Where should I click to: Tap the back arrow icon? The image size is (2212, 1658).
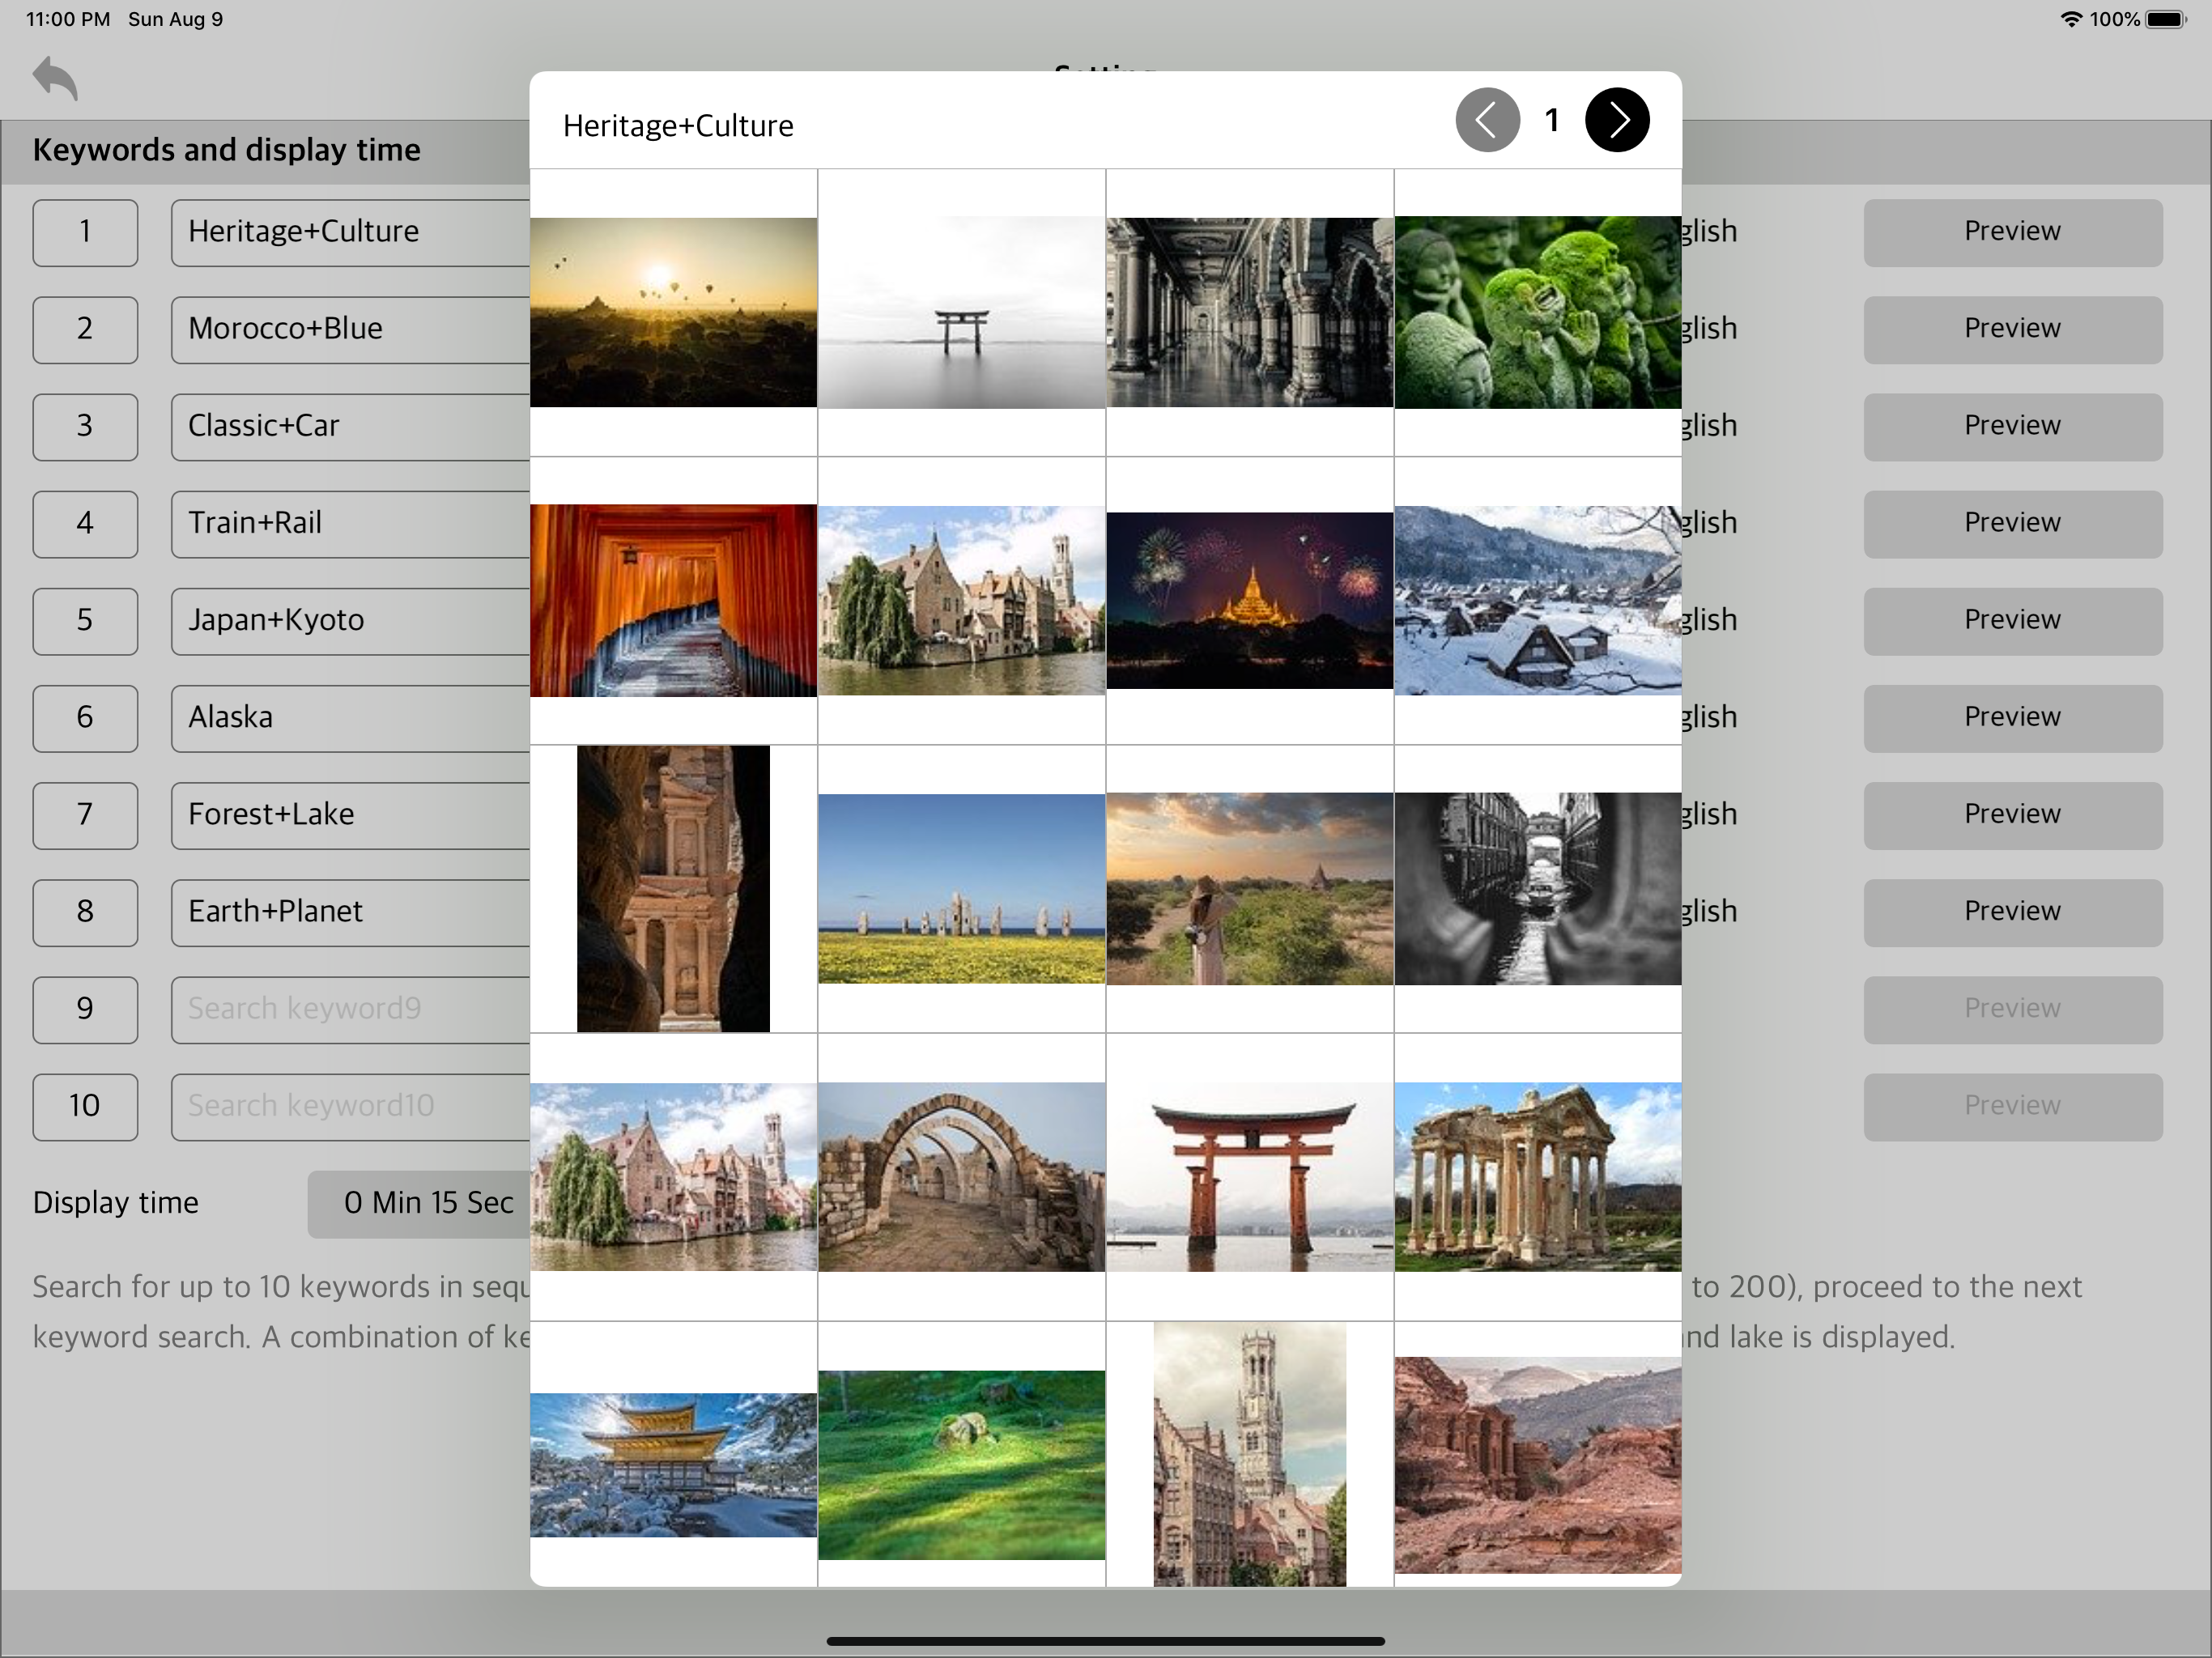pyautogui.click(x=55, y=78)
